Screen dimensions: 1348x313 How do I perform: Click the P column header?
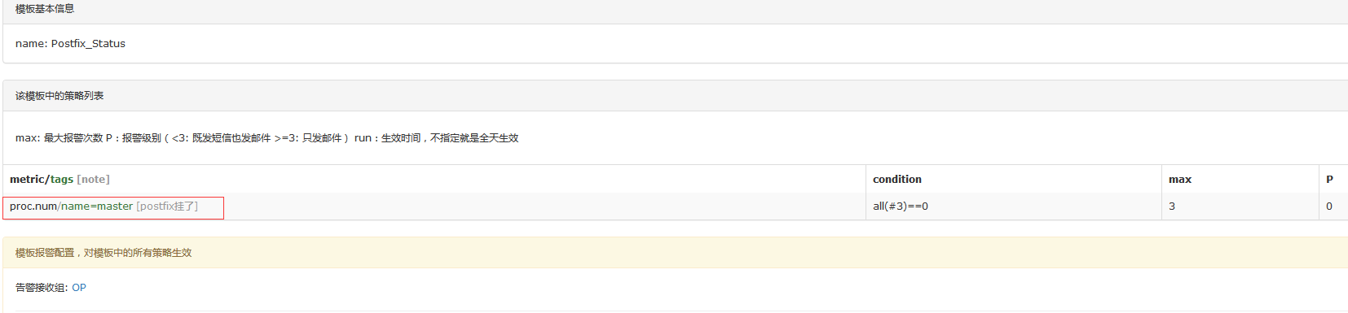1329,180
